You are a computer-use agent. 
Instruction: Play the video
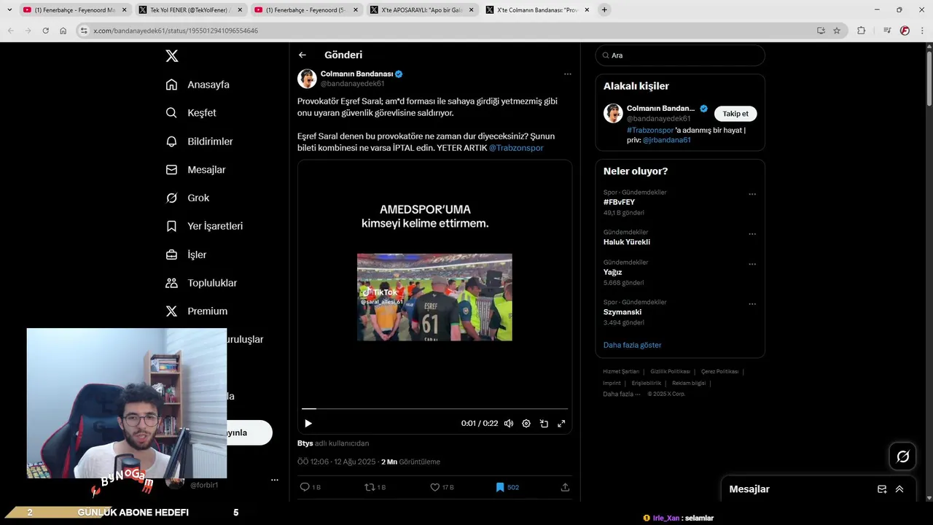(308, 424)
